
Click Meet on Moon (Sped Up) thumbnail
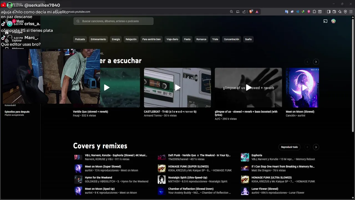click(x=78, y=191)
